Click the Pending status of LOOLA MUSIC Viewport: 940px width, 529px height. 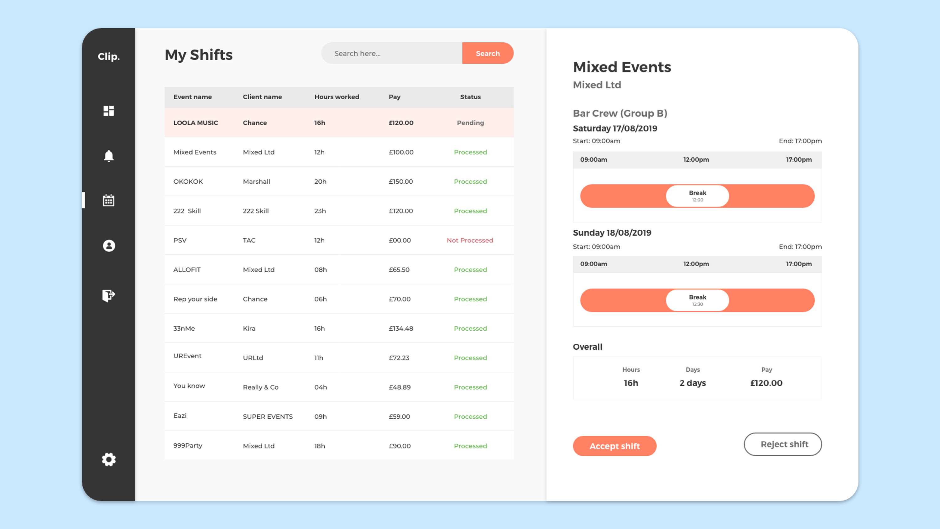470,123
